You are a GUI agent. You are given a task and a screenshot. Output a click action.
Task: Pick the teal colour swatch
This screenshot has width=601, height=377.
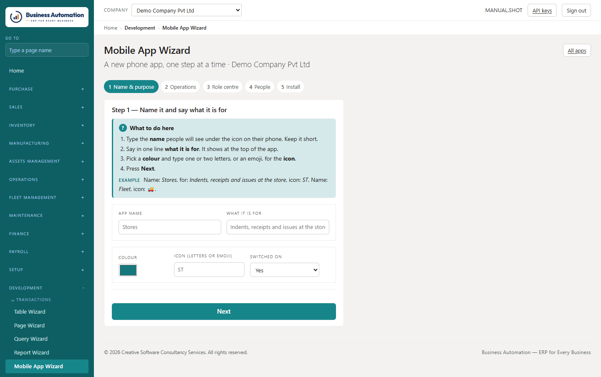click(x=128, y=270)
